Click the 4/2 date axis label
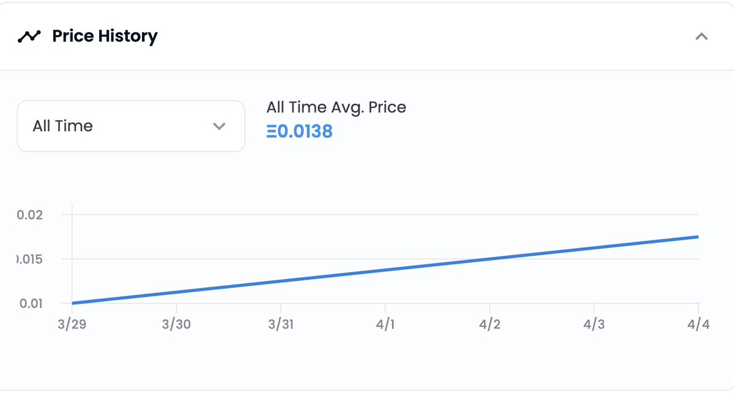This screenshot has width=734, height=395. [x=489, y=324]
